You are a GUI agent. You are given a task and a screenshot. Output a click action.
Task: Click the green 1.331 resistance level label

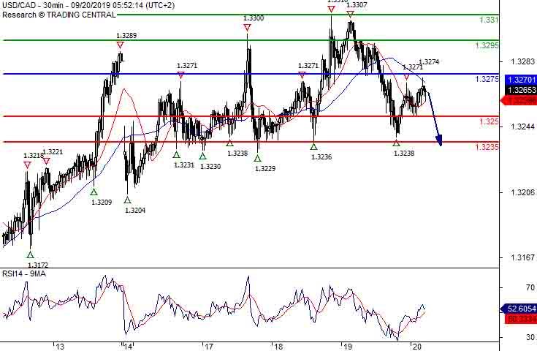click(489, 20)
